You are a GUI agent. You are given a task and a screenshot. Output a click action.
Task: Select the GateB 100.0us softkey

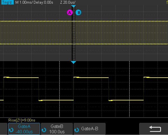pos(57,129)
